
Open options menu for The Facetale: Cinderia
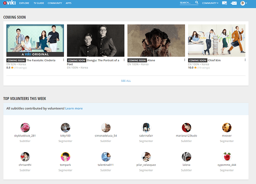(63, 60)
